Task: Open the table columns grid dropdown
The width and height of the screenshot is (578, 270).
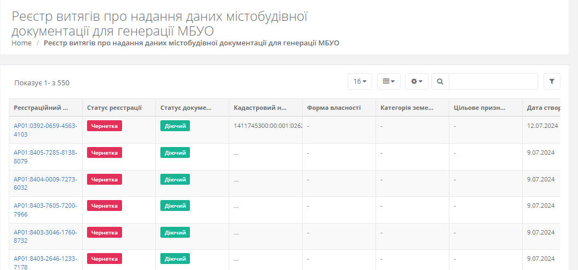Action: coord(389,81)
